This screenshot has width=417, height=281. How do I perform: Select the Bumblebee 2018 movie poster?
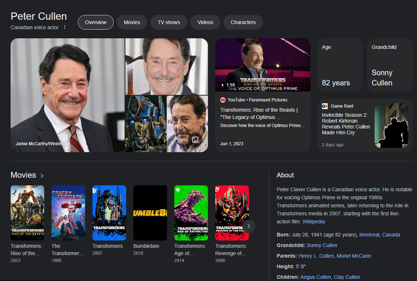(x=150, y=213)
